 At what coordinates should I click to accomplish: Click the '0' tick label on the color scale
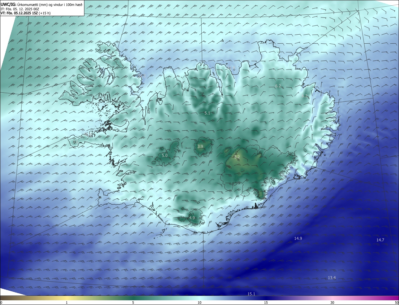1,303
